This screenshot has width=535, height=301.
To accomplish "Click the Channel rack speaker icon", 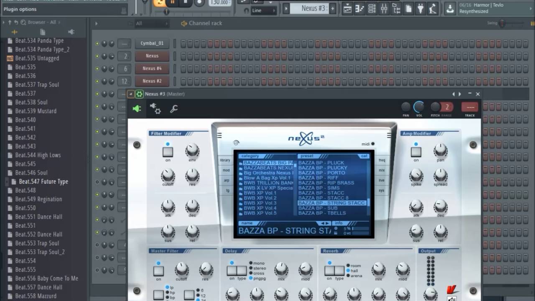I will click(x=184, y=23).
